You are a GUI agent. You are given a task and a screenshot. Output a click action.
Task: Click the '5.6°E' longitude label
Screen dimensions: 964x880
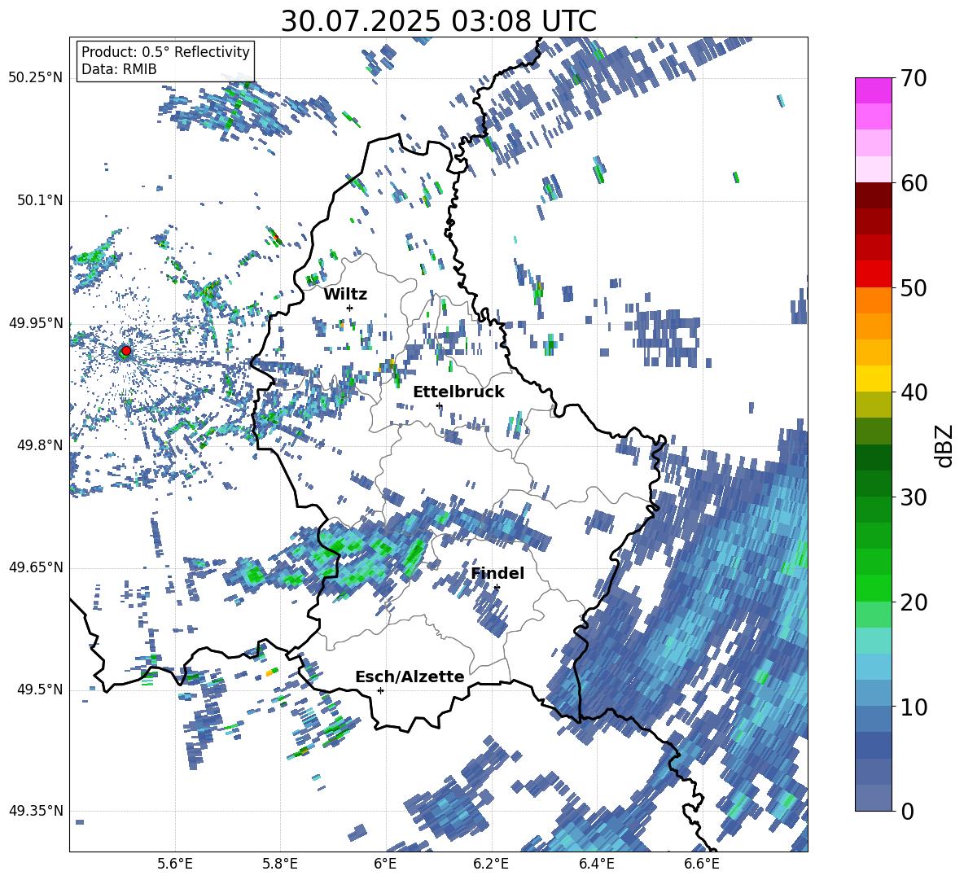click(x=175, y=864)
